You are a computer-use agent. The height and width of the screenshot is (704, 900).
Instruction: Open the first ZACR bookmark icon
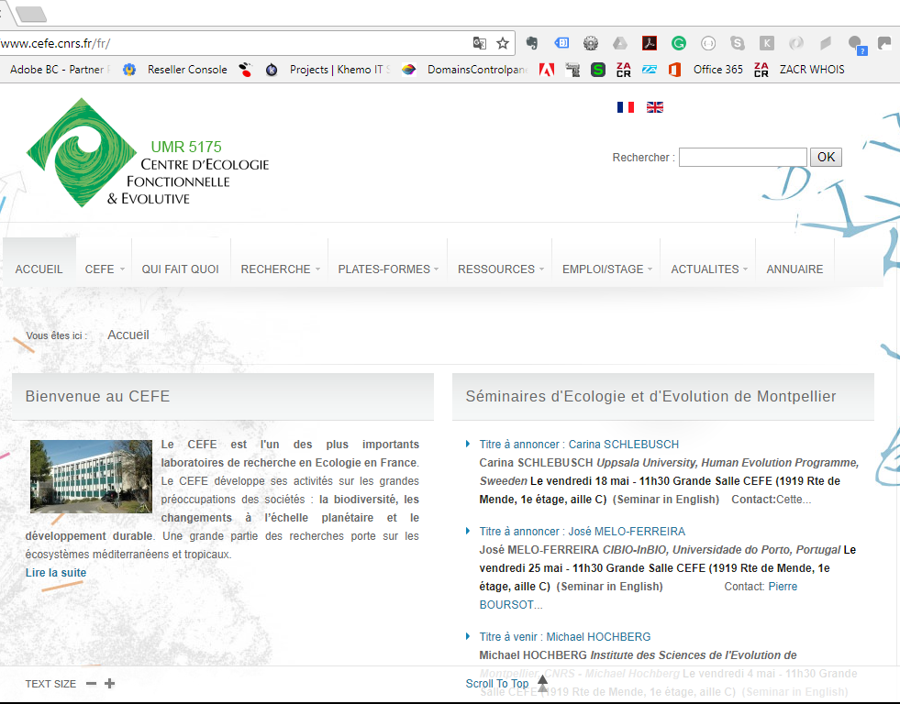623,70
